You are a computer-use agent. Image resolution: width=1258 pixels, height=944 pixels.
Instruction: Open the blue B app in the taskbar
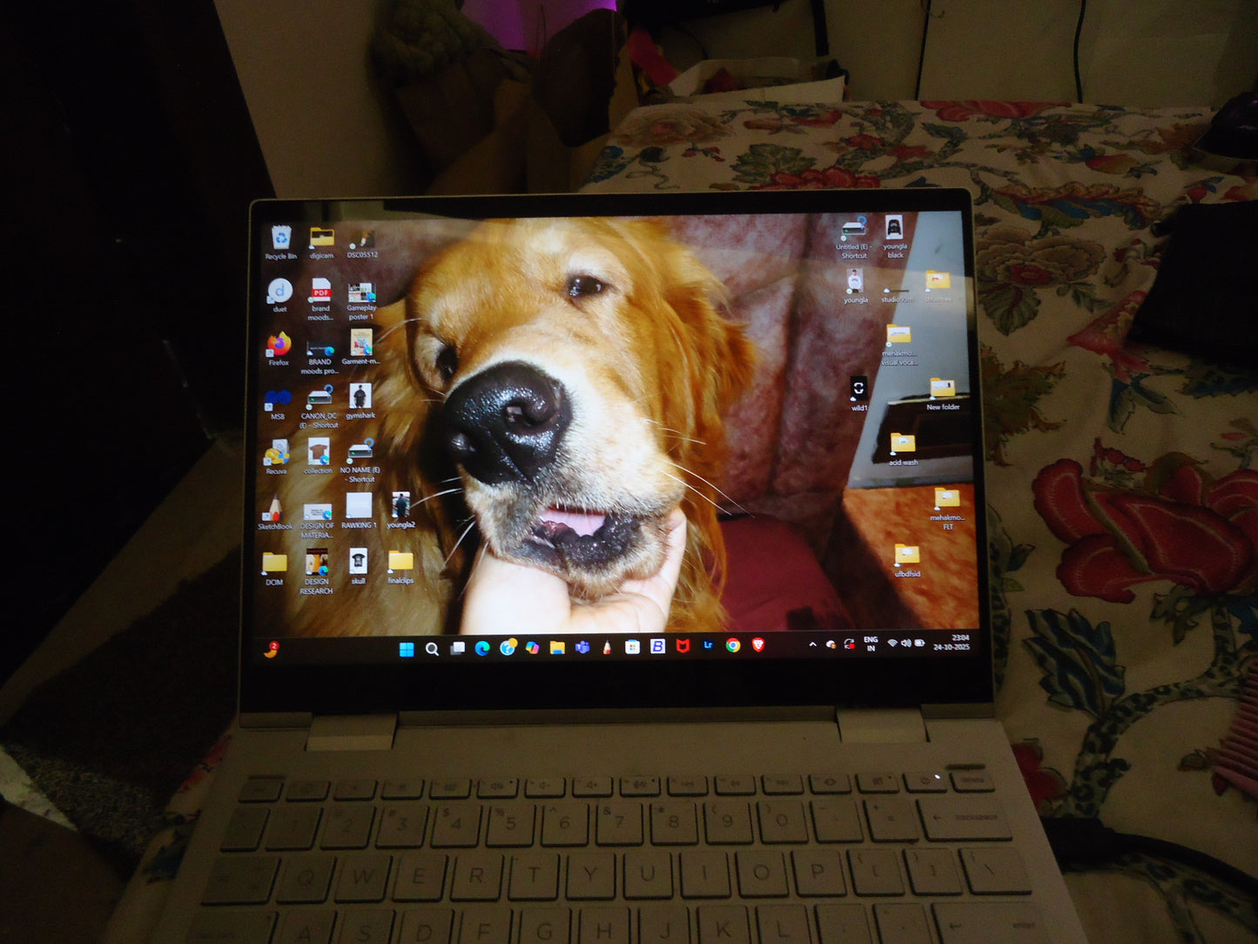tap(657, 646)
